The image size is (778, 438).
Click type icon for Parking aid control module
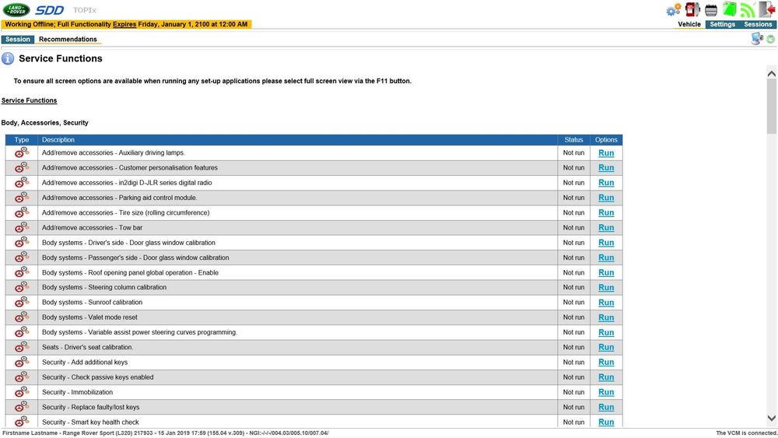coord(21,198)
